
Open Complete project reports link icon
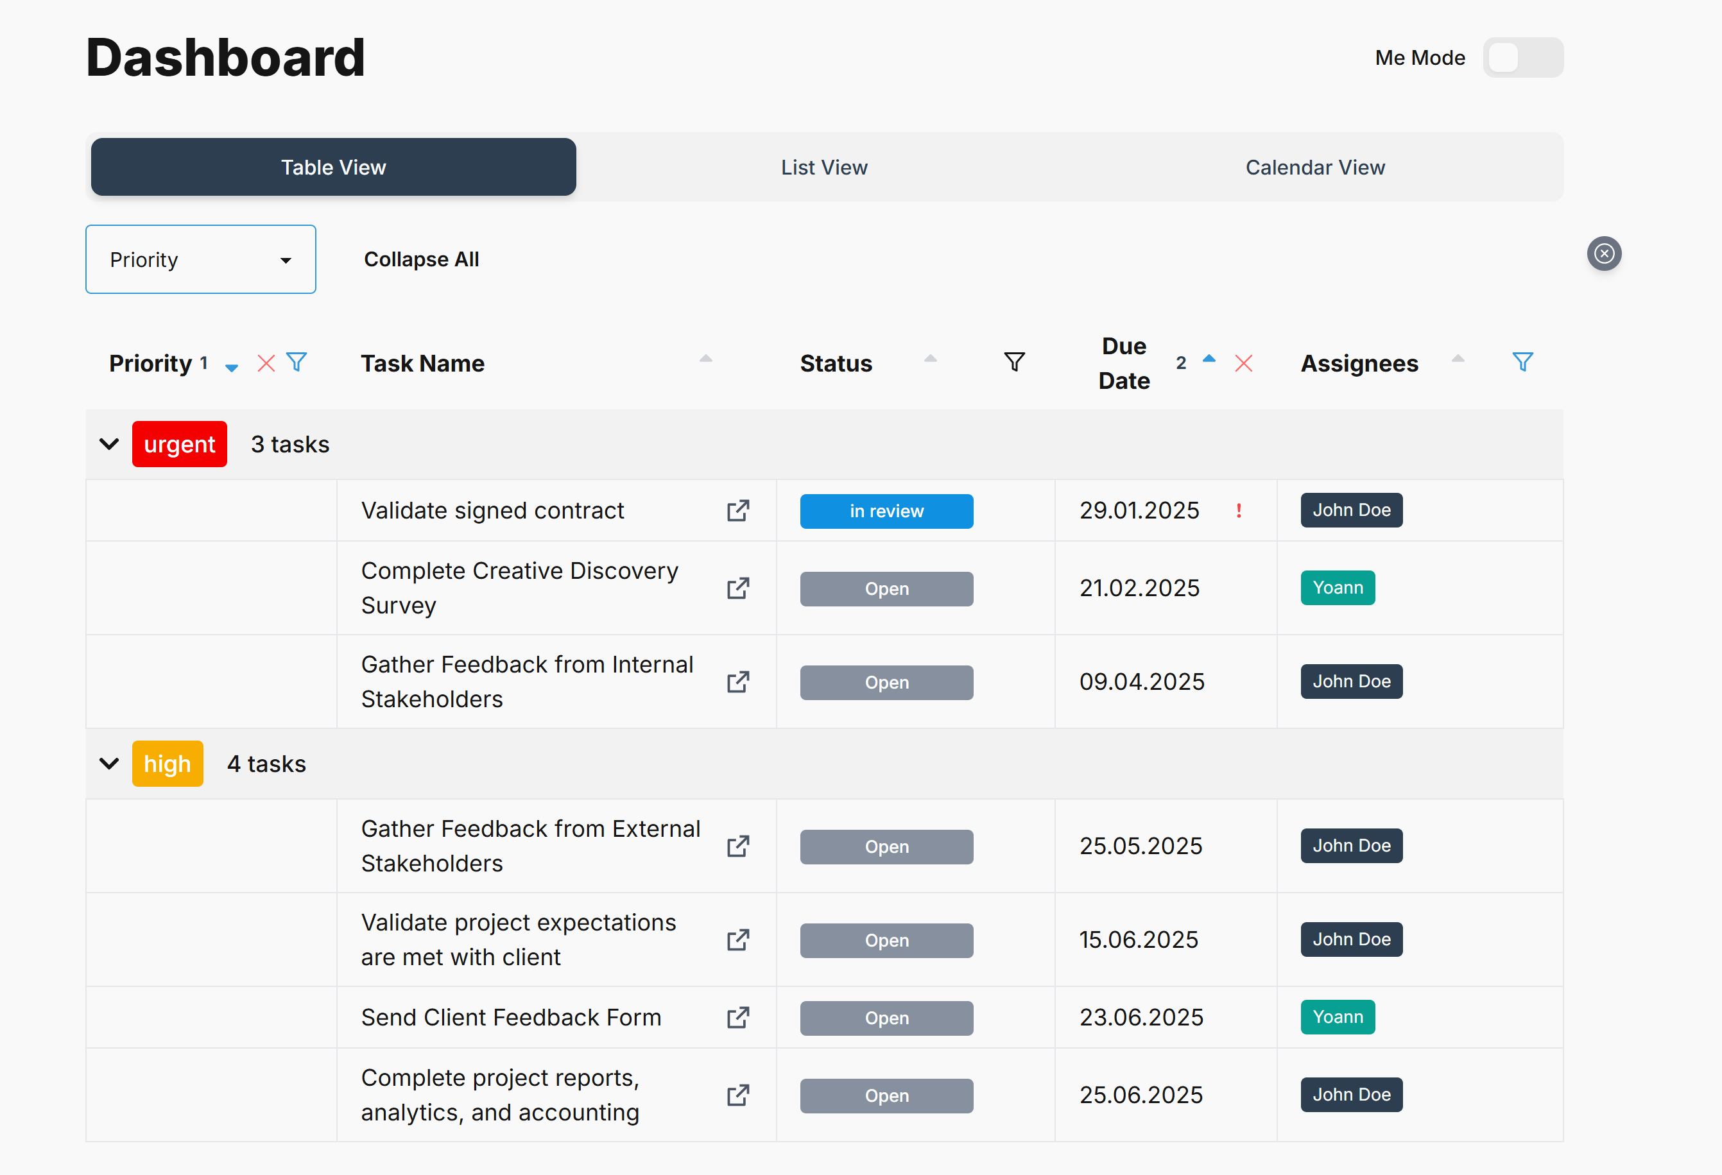click(x=738, y=1095)
